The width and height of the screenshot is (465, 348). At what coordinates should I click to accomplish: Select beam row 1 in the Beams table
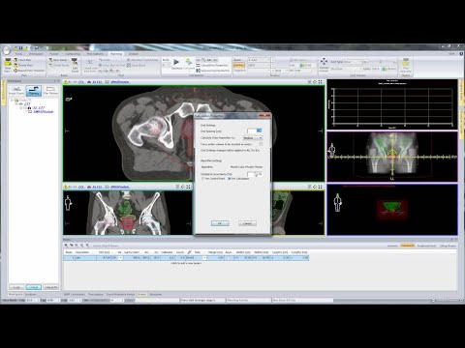pyautogui.click(x=186, y=258)
